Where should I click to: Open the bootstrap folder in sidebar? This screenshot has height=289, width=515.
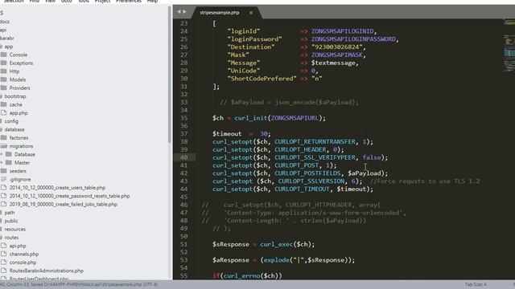pyautogui.click(x=15, y=96)
